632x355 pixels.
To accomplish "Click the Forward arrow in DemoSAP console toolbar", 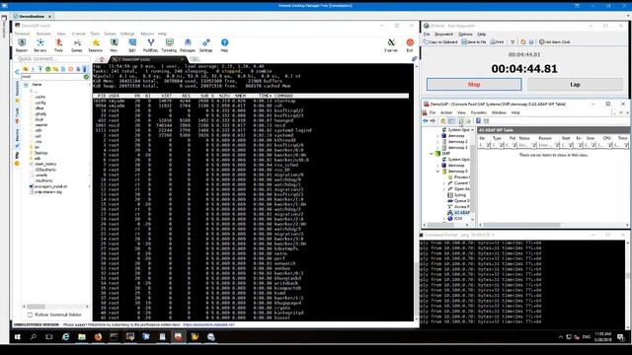I will coord(433,120).
